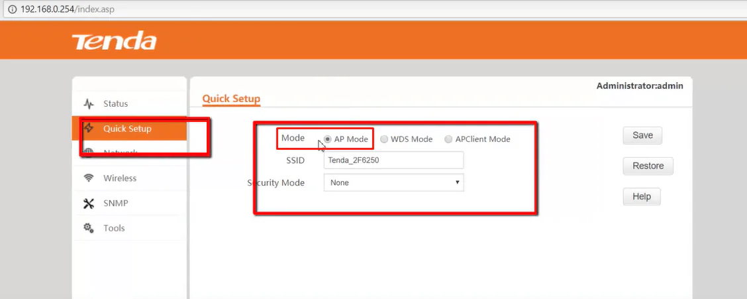This screenshot has width=747, height=299.
Task: Click the Quick Setup lightning icon
Action: click(x=89, y=128)
